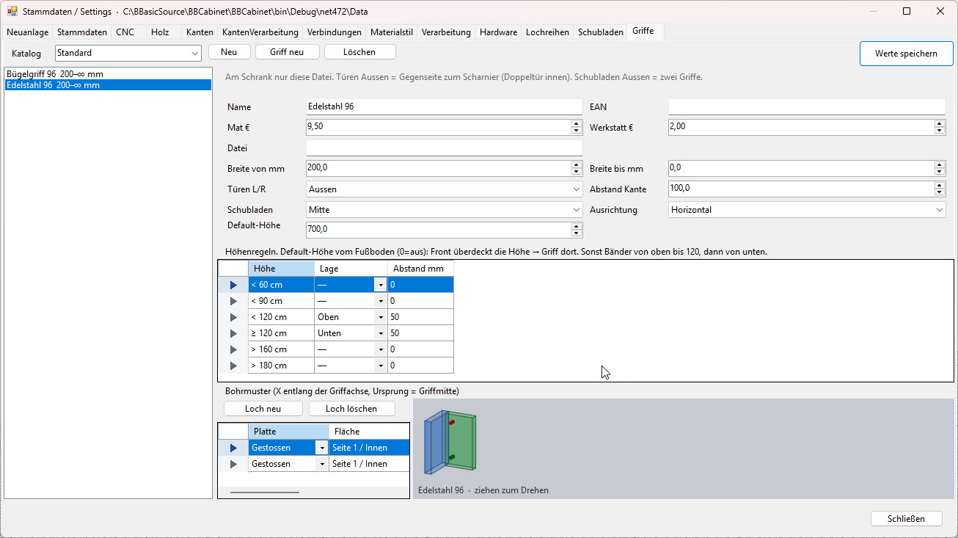Increase the Mat € value with up arrow
Screen dimensions: 958x538
click(x=577, y=123)
